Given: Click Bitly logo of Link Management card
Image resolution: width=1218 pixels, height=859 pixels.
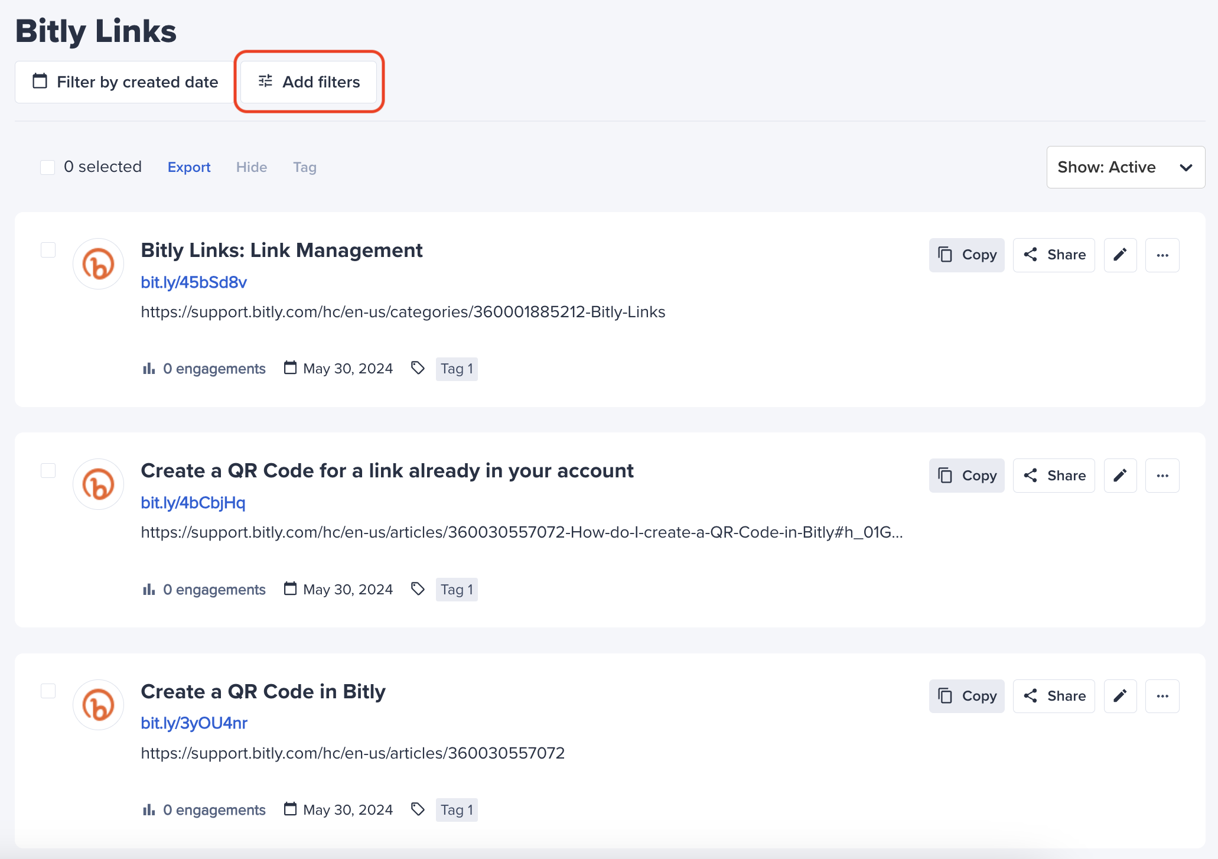Looking at the screenshot, I should 98,263.
